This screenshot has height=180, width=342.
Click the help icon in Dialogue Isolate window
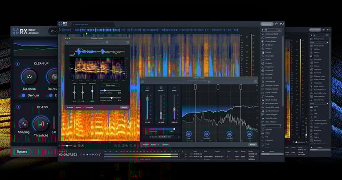[256, 82]
